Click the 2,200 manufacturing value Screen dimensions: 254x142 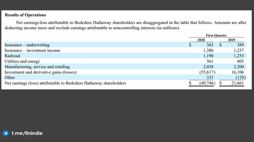tap(239, 66)
